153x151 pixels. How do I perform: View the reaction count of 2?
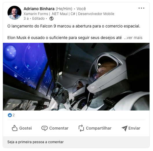tap(14, 115)
